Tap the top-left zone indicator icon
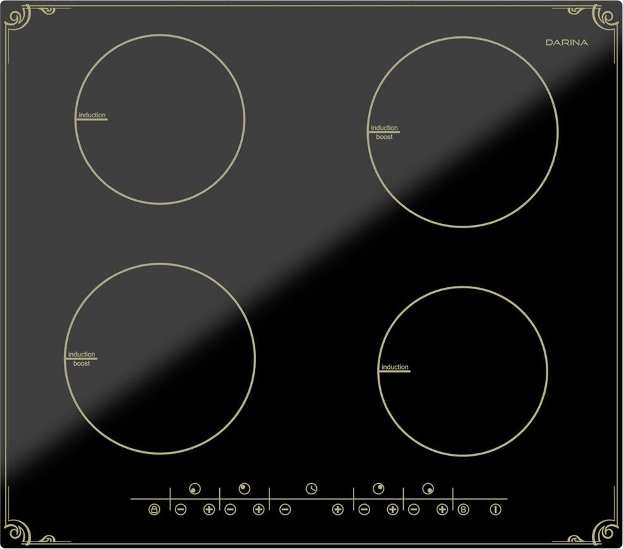Viewport: 623px width, 549px height. 244,488
